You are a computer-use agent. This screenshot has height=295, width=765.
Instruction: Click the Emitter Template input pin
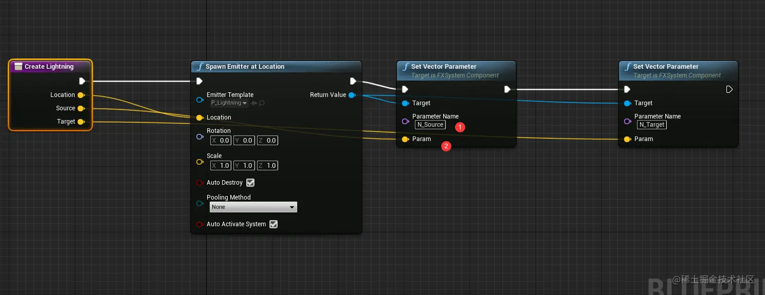click(199, 99)
